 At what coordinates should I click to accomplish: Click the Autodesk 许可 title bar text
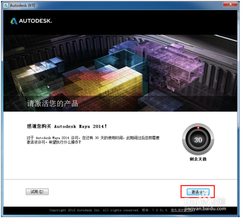point(22,6)
